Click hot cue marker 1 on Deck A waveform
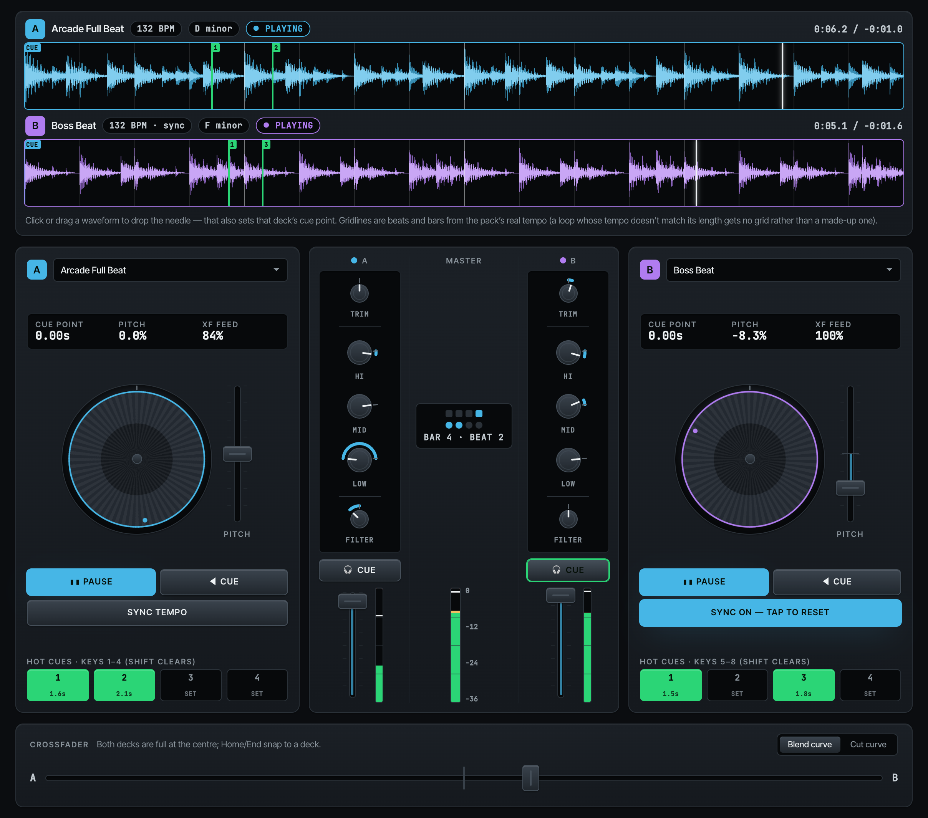This screenshot has width=928, height=818. click(x=215, y=48)
